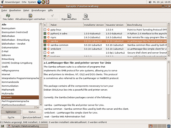171x128 pixels.
Task: Click the Suche magnifier toolbar icon
Action: click(x=86, y=16)
